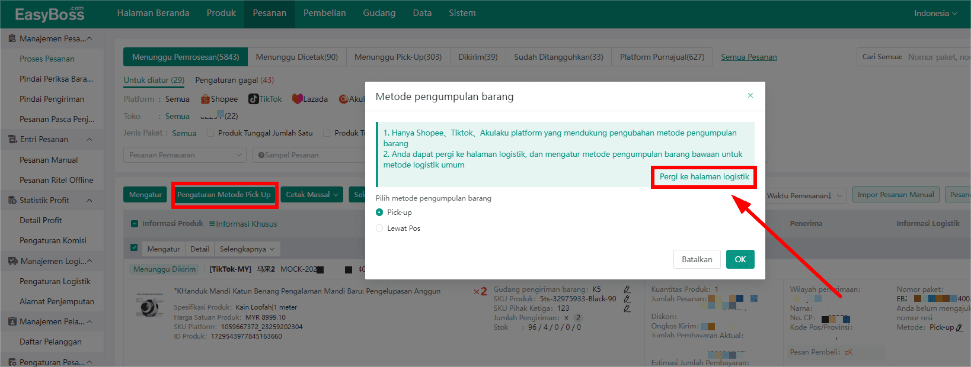Open Alamat Penjemputan in sidebar

tap(57, 301)
